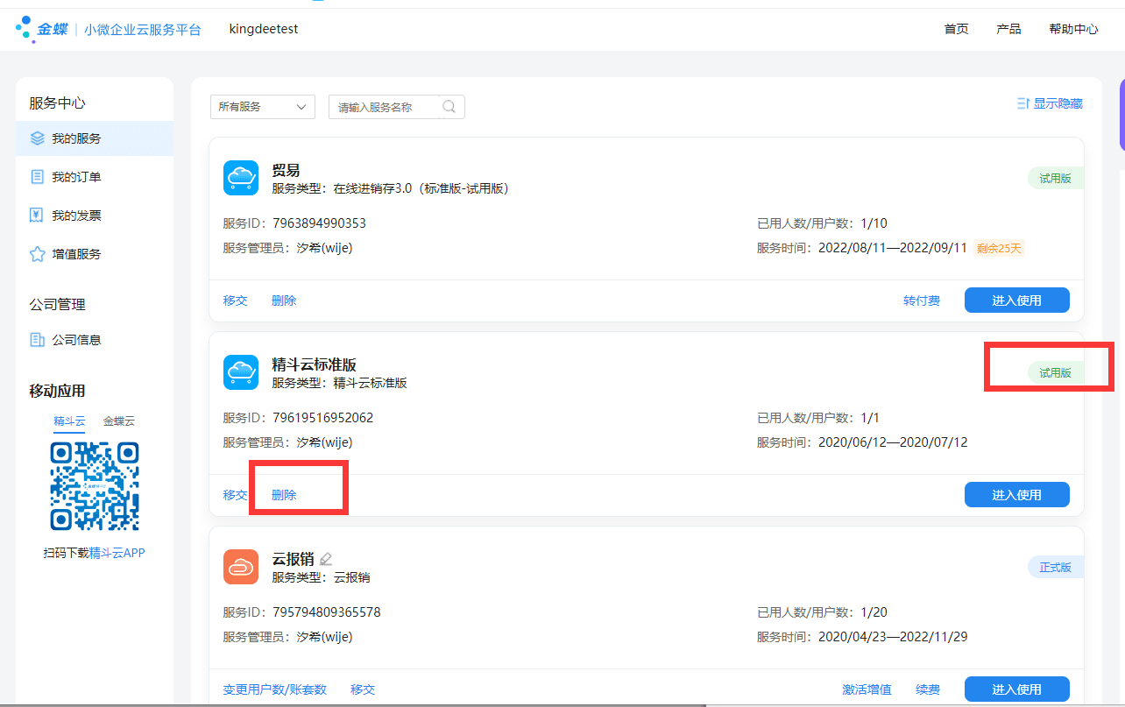Click the 2020/06/12—2020/07/12 service time

(x=893, y=442)
